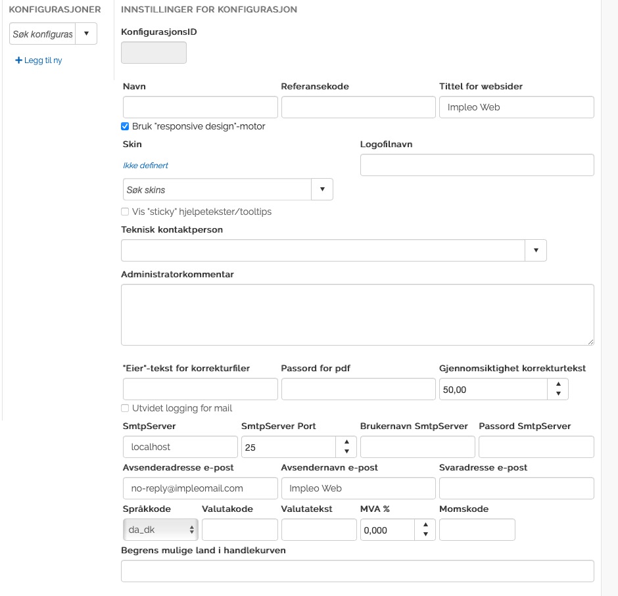Decrease MVA % value with down arrow
The width and height of the screenshot is (618, 596).
pos(425,534)
